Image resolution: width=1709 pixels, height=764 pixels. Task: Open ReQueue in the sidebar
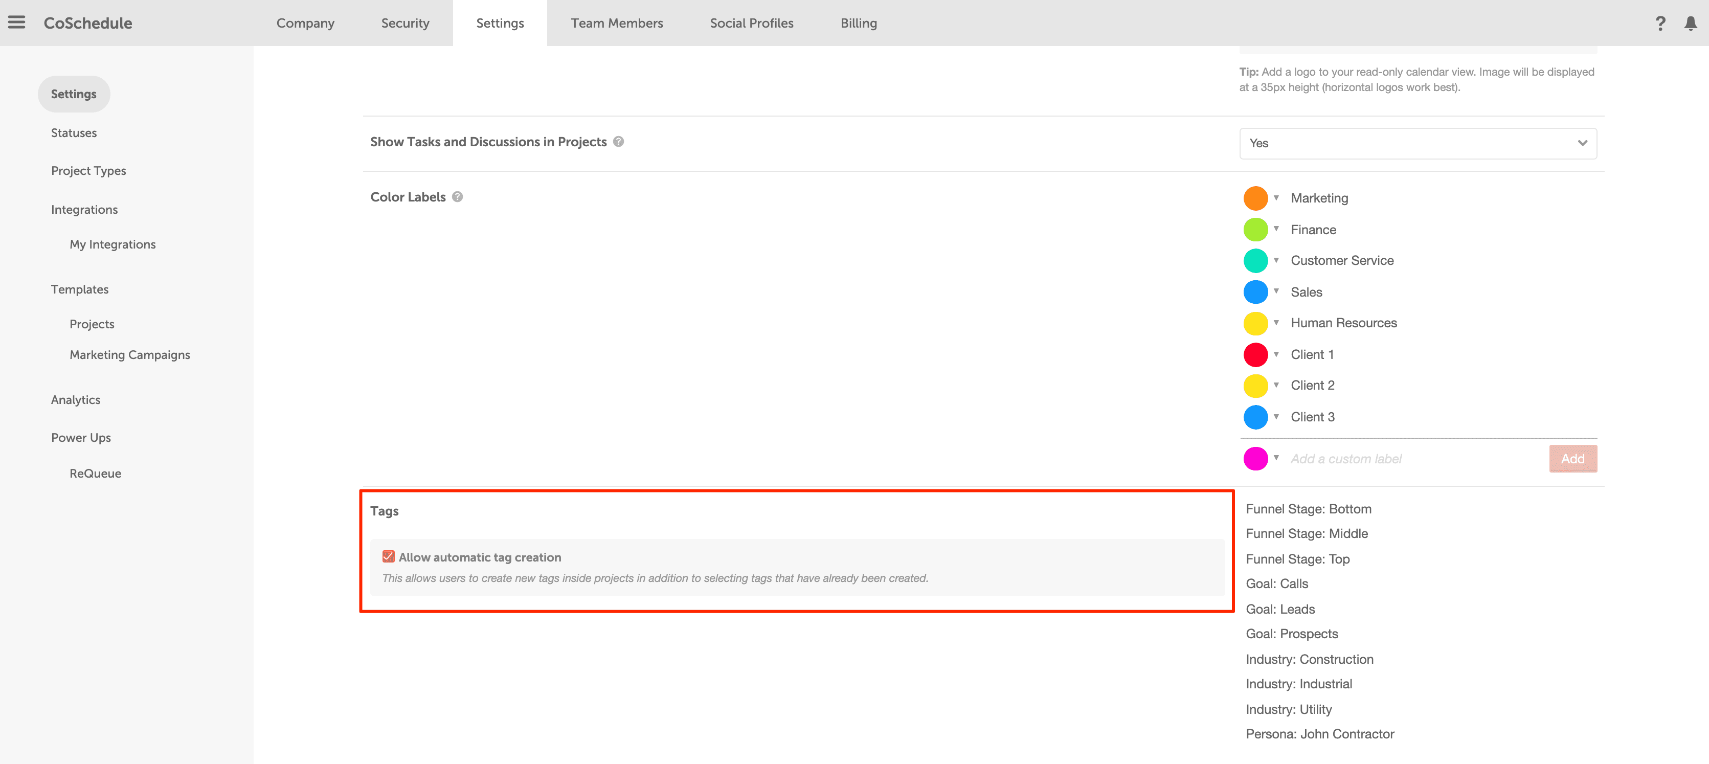coord(96,474)
